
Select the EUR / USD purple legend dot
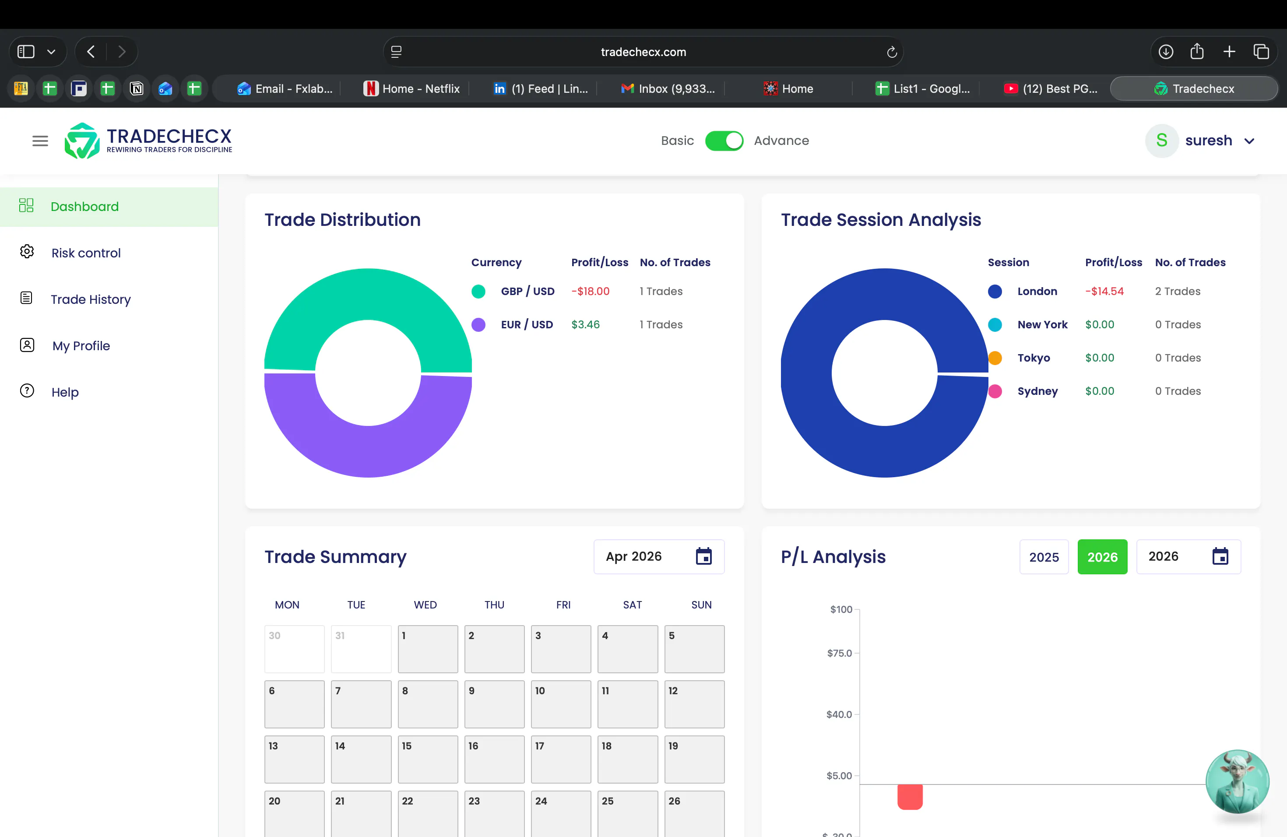478,324
